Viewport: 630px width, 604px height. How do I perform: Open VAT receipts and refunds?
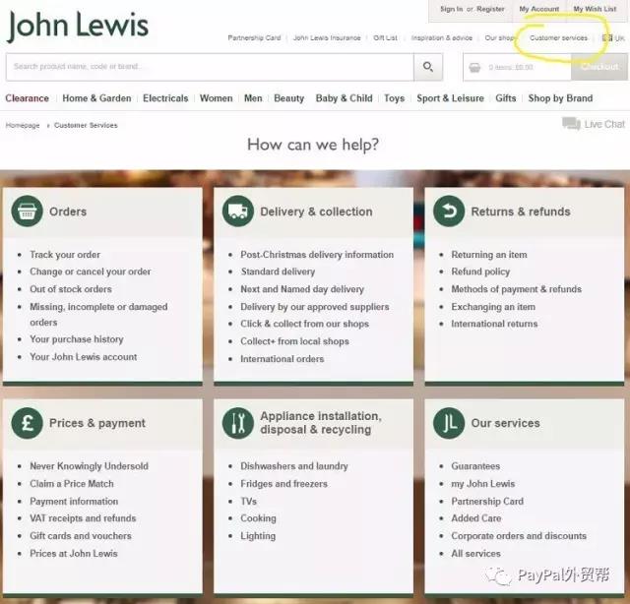[83, 518]
